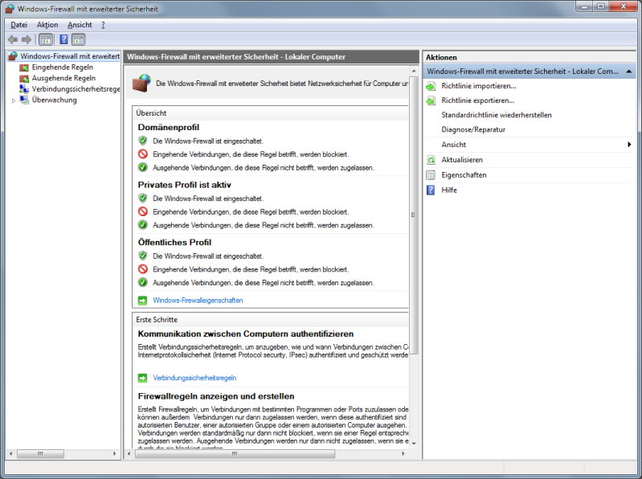Collapse the Aktionen section header arrow
Viewport: 642px width, 479px height.
click(628, 72)
